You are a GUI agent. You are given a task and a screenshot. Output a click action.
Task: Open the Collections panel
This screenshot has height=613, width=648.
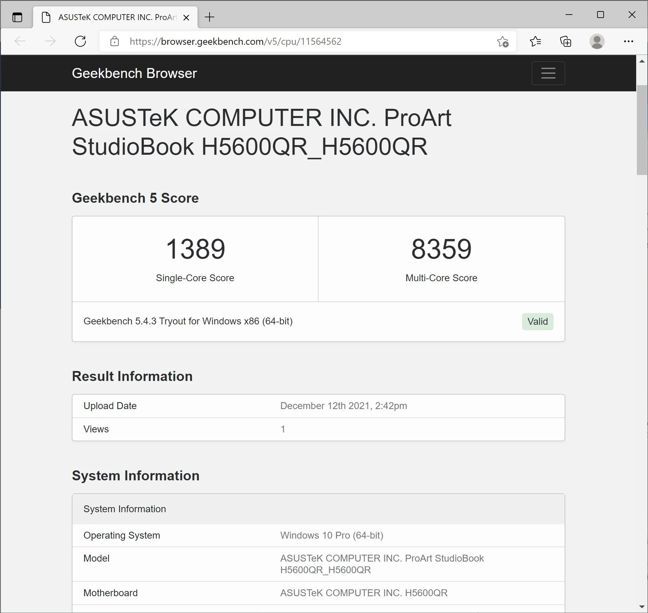[566, 42]
